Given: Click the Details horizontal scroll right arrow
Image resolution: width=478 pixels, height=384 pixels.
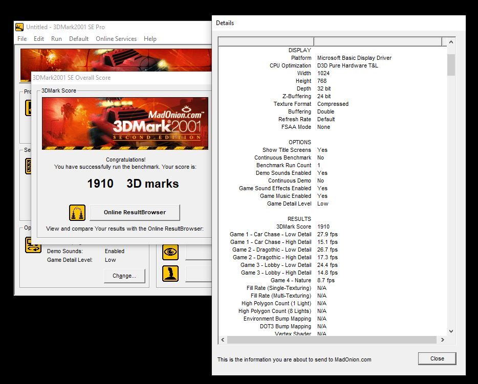Looking at the screenshot, I should (443, 340).
